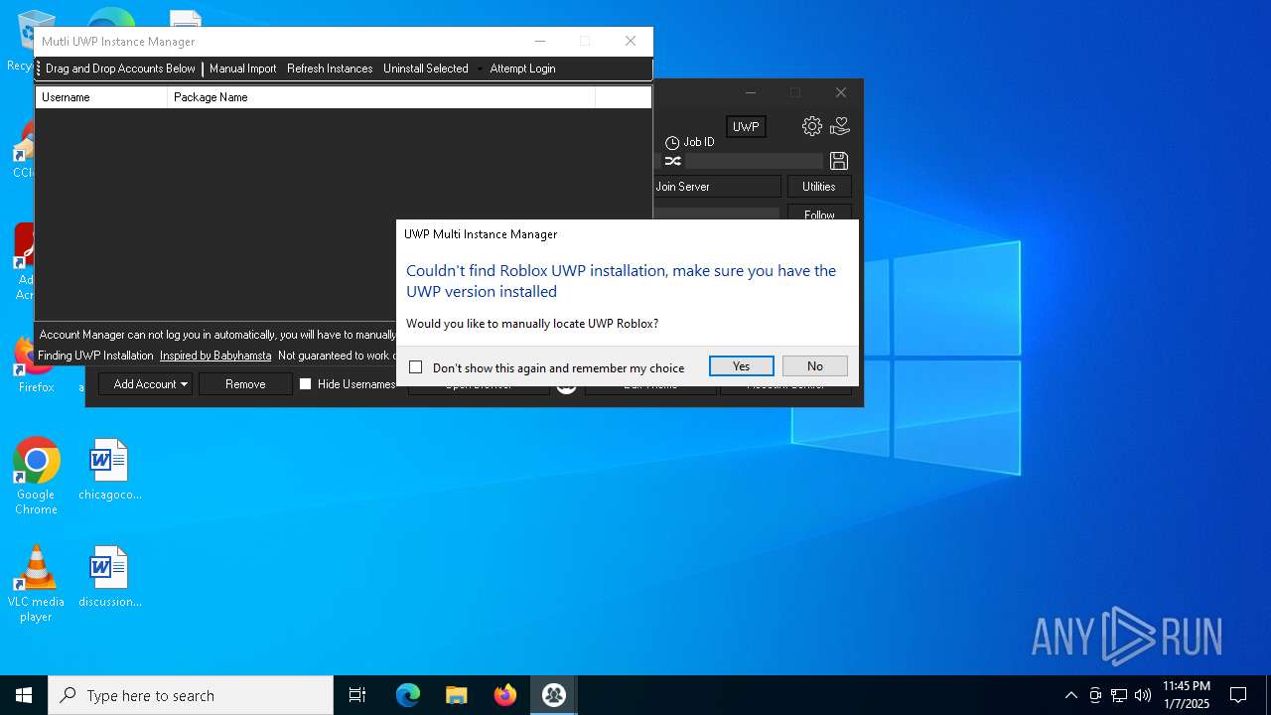Select the UWP button in Account Manager
The image size is (1271, 715).
point(746,126)
